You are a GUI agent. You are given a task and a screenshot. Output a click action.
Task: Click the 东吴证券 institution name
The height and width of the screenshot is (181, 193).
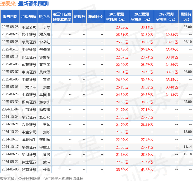click(29, 42)
